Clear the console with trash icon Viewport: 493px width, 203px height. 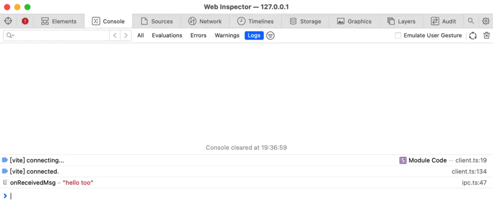[487, 36]
